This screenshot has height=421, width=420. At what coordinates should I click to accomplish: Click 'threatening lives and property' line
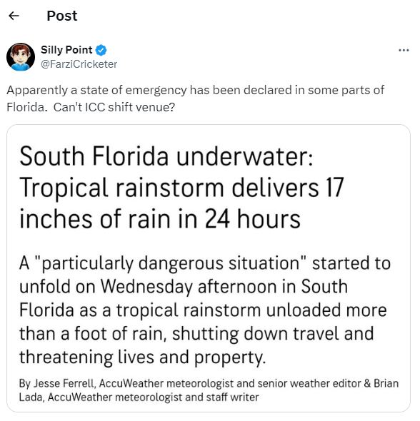click(143, 357)
